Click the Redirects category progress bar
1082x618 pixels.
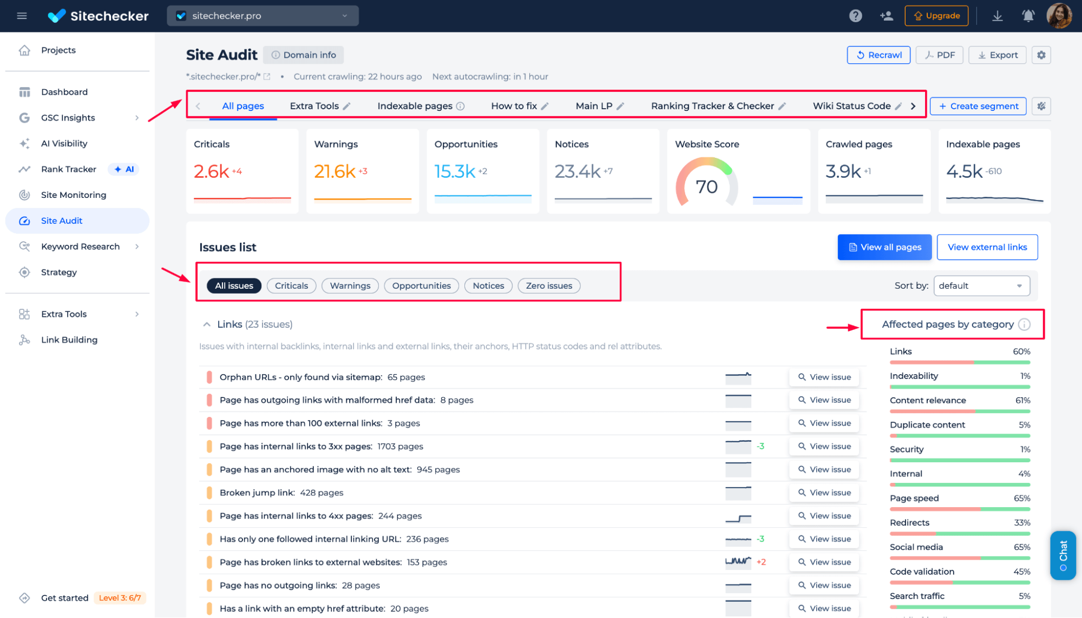click(x=960, y=533)
